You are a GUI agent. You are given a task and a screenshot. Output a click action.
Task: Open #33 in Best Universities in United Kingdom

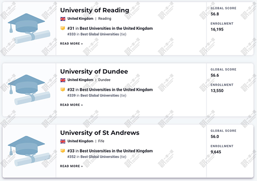tap(110, 151)
